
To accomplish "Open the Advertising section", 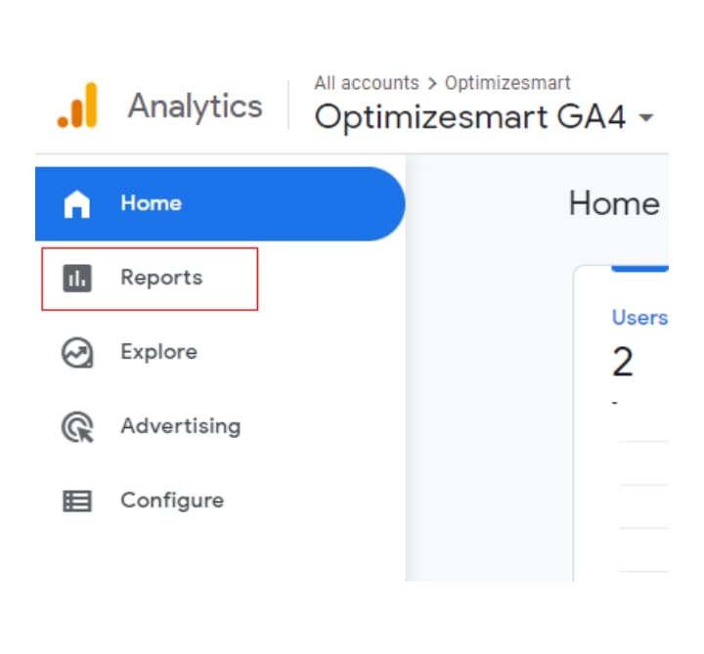I will tap(181, 426).
